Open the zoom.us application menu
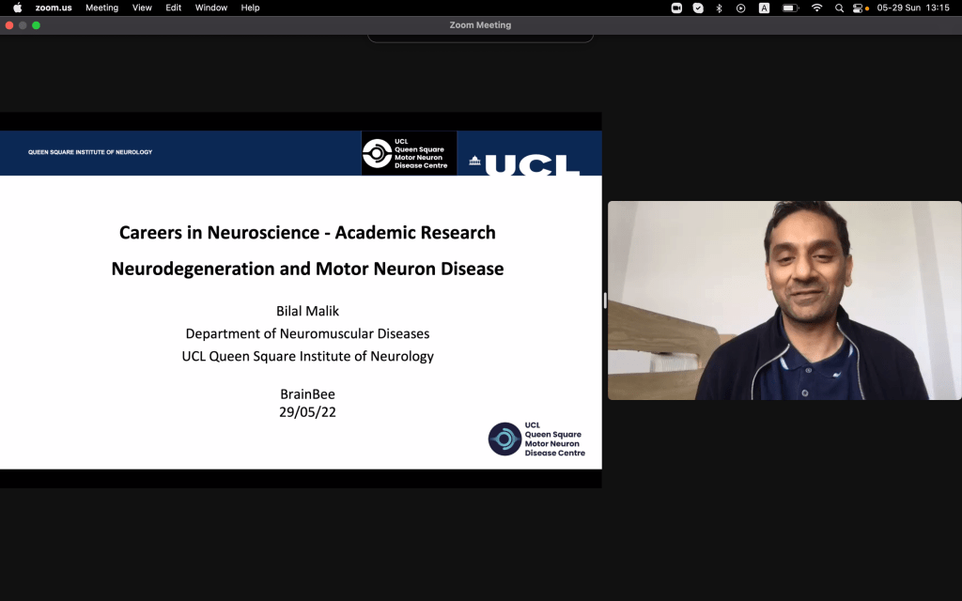Image resolution: width=962 pixels, height=601 pixels. pyautogui.click(x=54, y=8)
